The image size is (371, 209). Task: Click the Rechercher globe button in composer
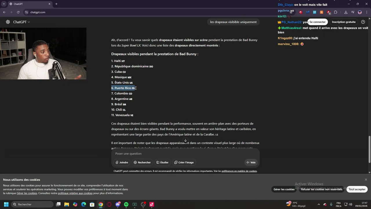pyautogui.click(x=142, y=163)
